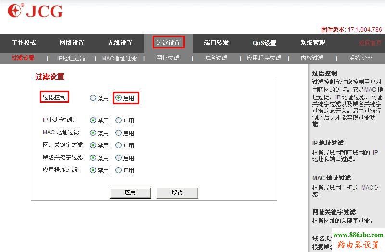The height and width of the screenshot is (252, 385).
Task: Select the 过滤设置 main menu tab
Action: [x=168, y=43]
